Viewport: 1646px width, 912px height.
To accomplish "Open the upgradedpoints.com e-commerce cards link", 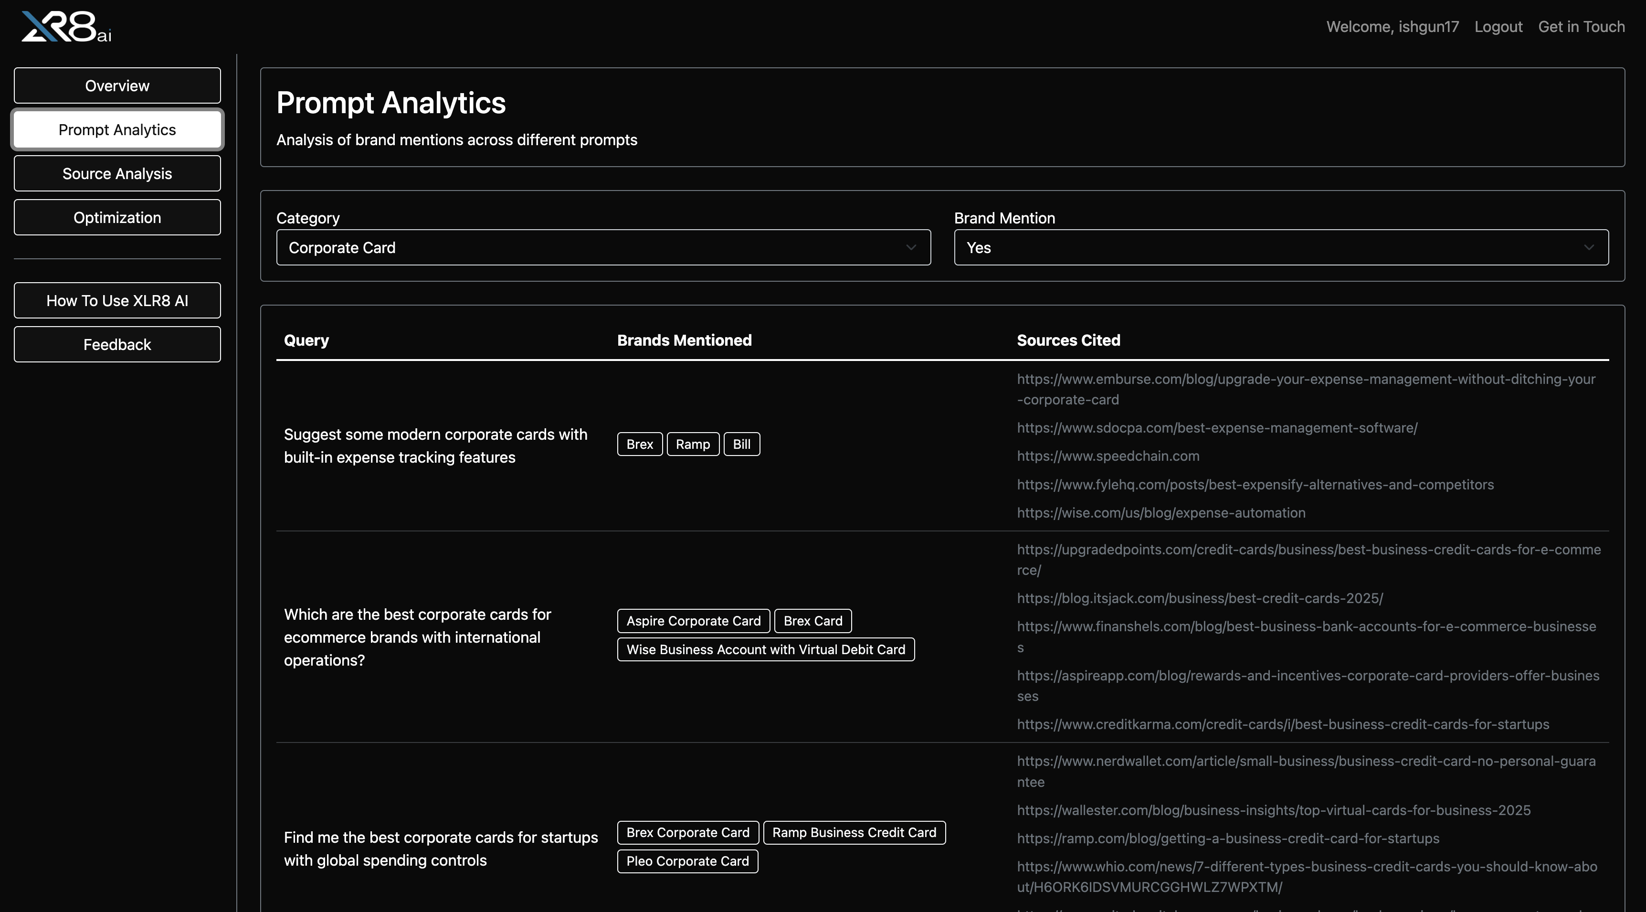I will click(1308, 559).
